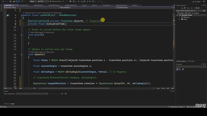Viewport: 207px width, 116px height.
Task: Click the Bookmark icon in toolbar
Action: [x=93, y=1]
